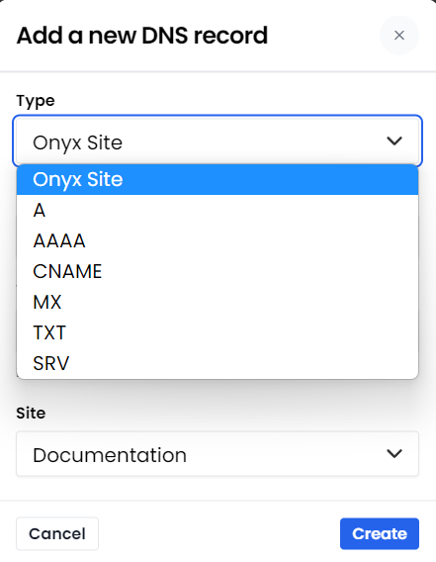Pick the SRV record type option
This screenshot has height=562, width=436.
pos(218,363)
